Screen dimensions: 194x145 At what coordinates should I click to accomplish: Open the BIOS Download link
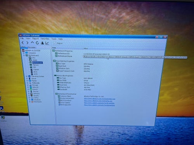point(98,101)
